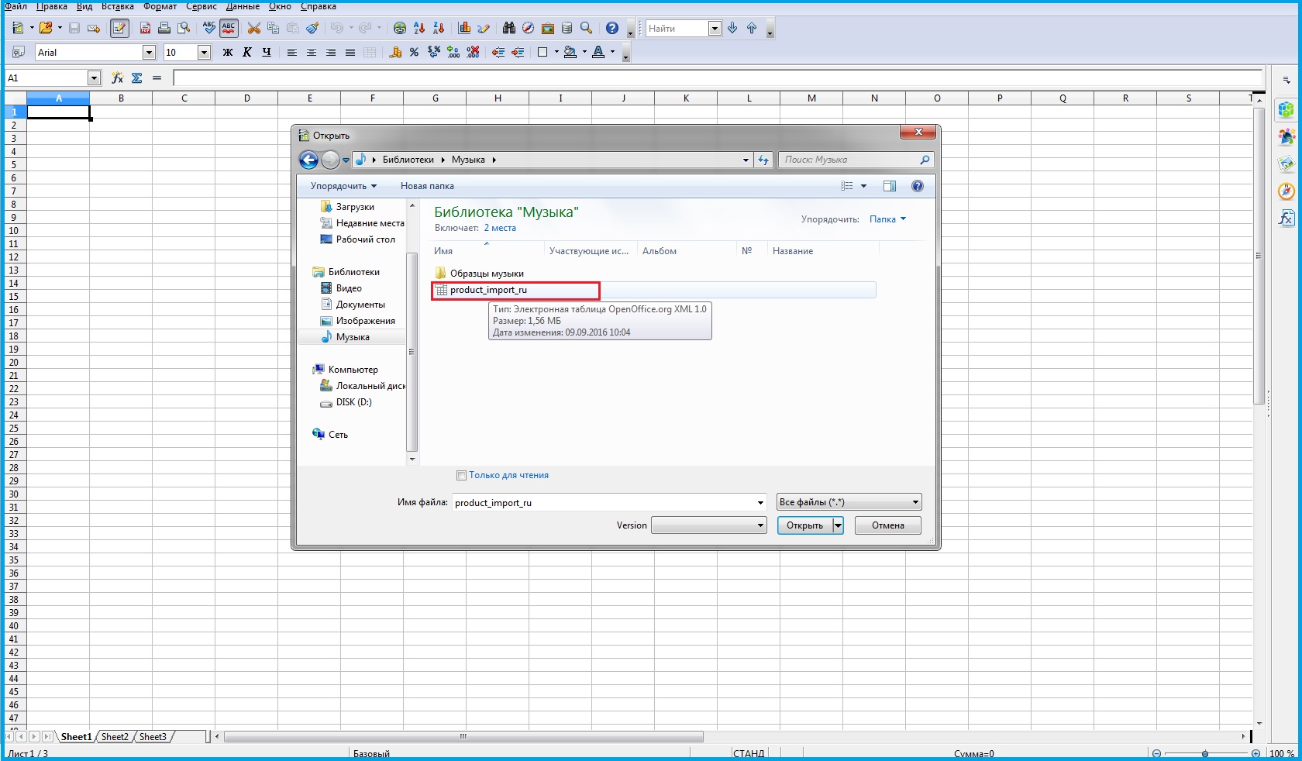Click the Zoom magnifier toolbar icon
Screen dimensions: 1302x761
pos(587,29)
